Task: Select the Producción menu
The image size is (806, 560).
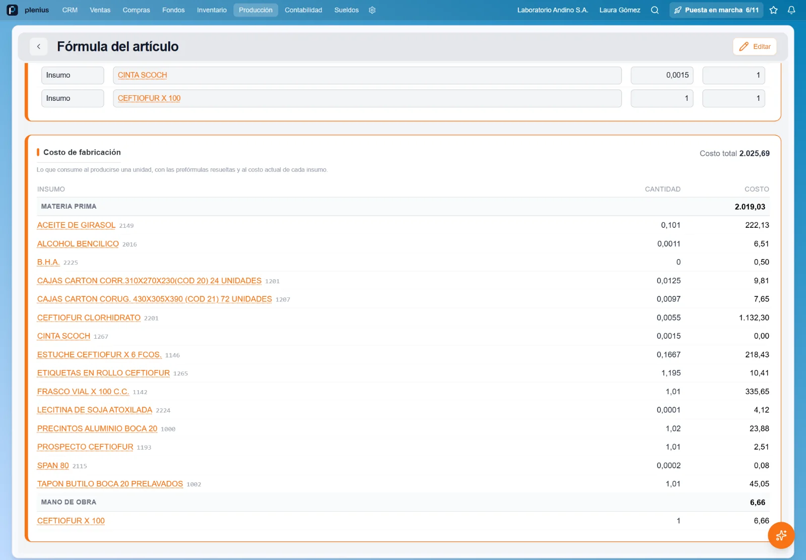Action: tap(256, 10)
